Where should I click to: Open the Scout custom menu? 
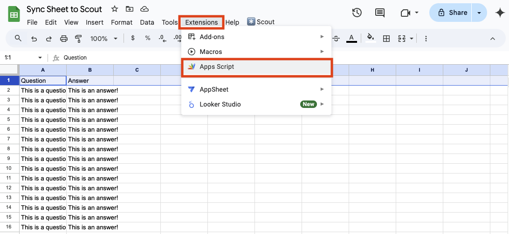[261, 22]
